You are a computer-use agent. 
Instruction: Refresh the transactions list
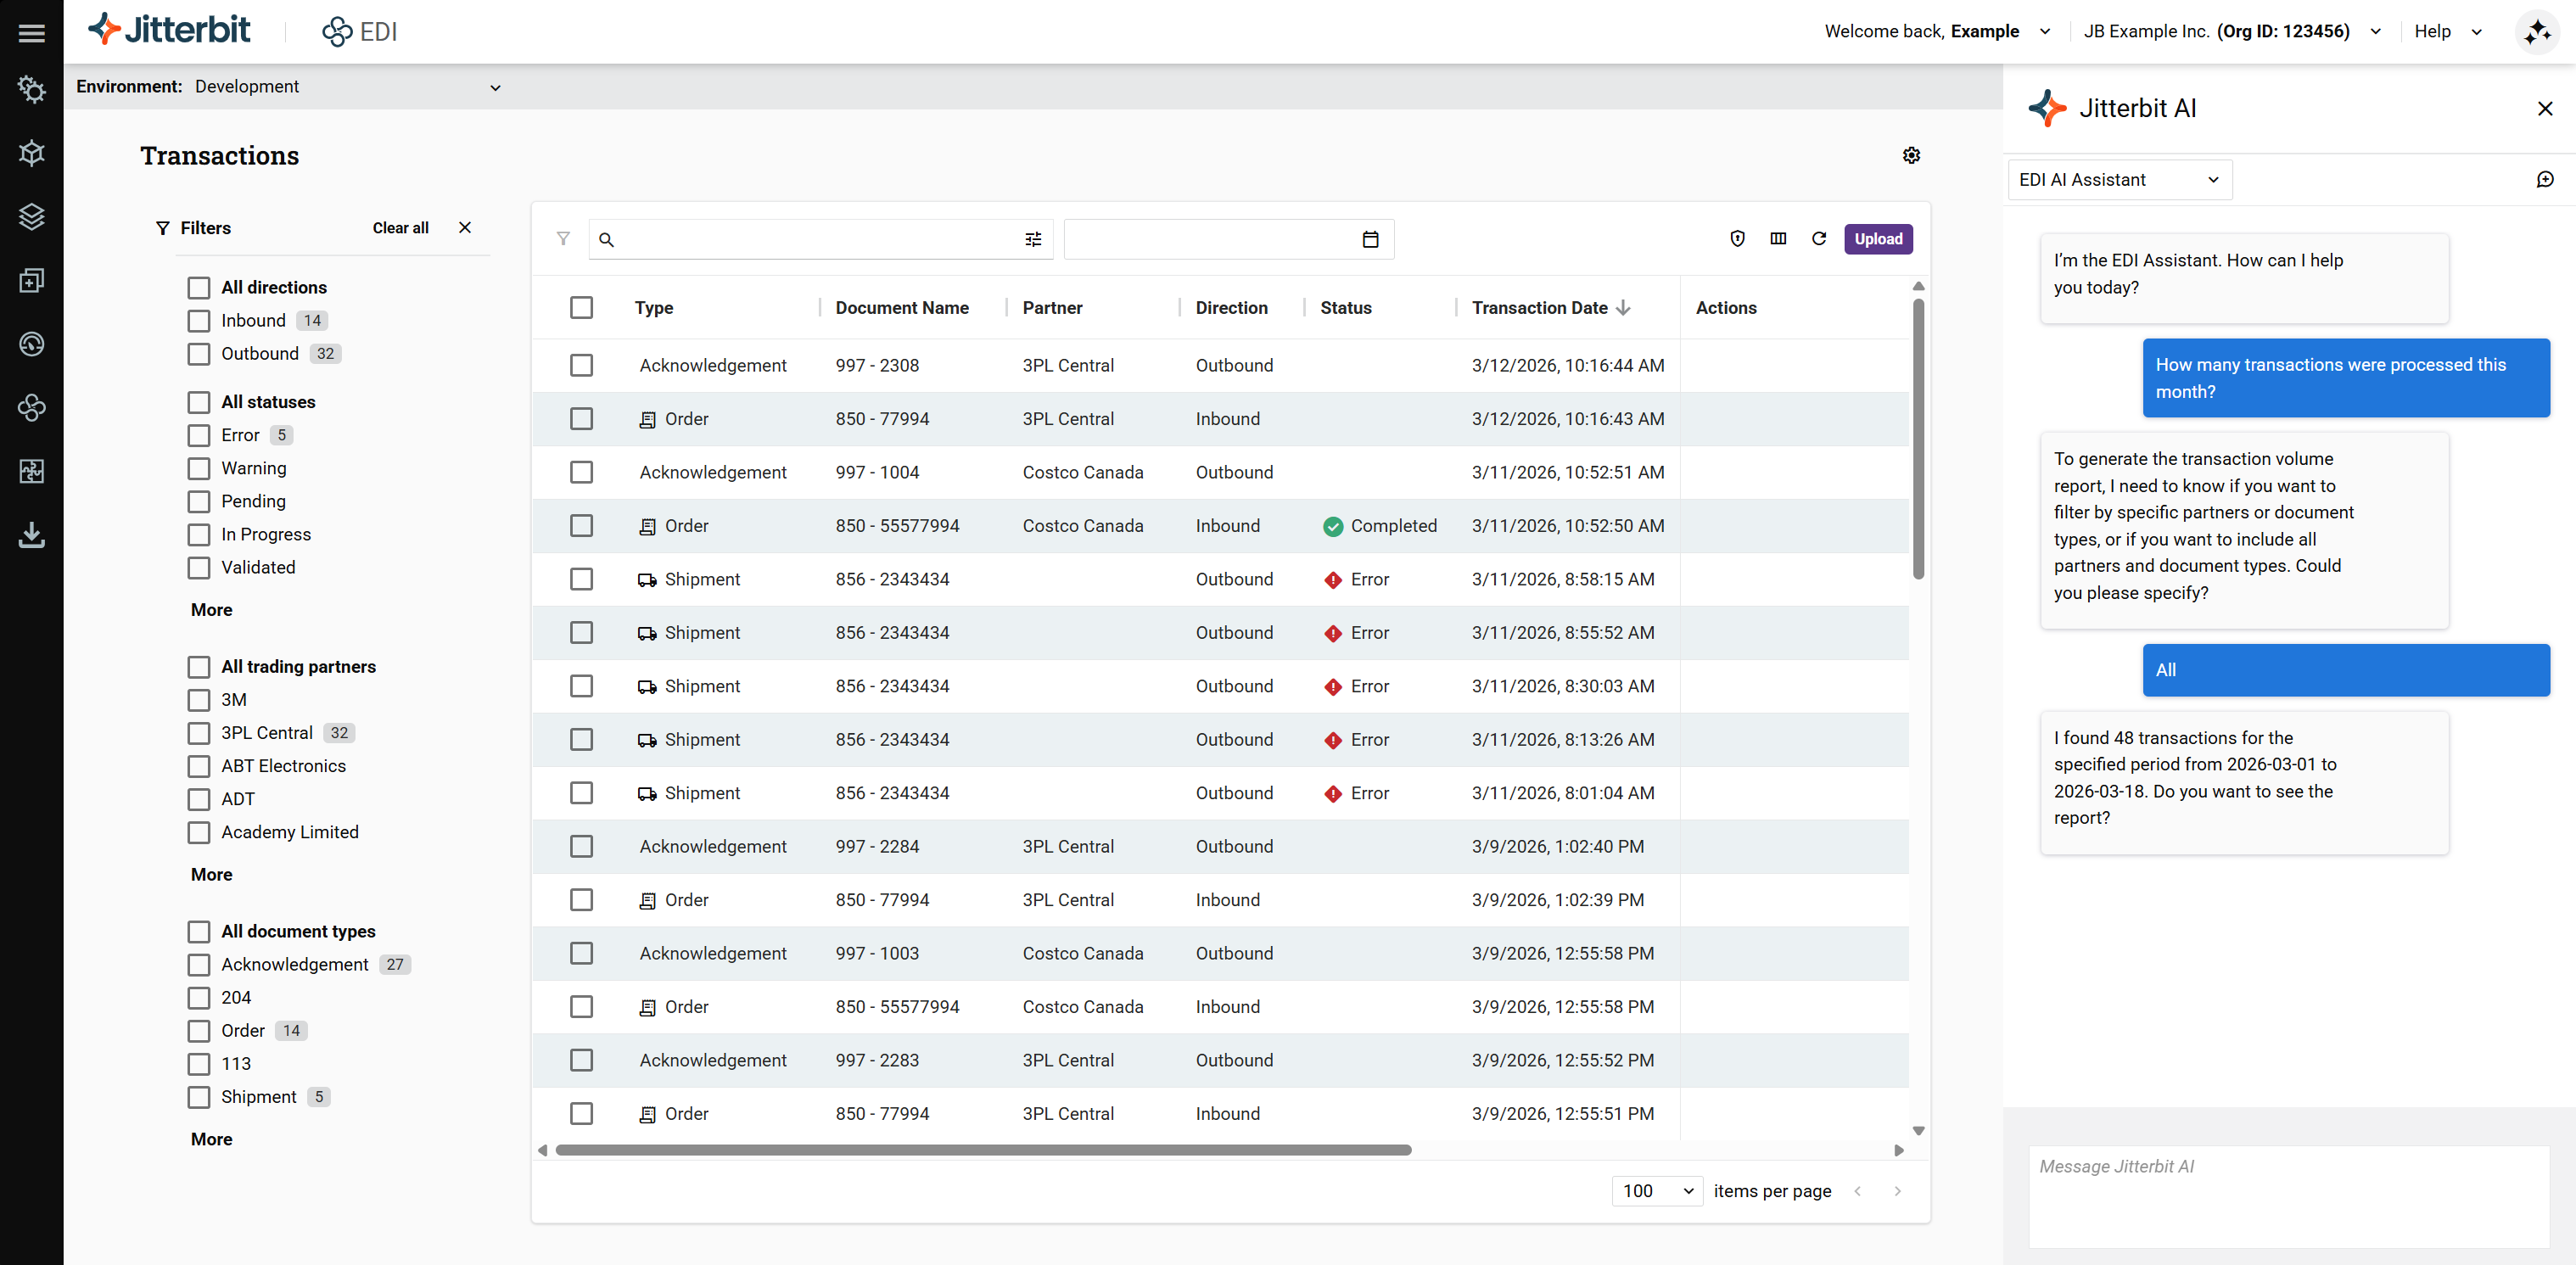[x=1820, y=239]
